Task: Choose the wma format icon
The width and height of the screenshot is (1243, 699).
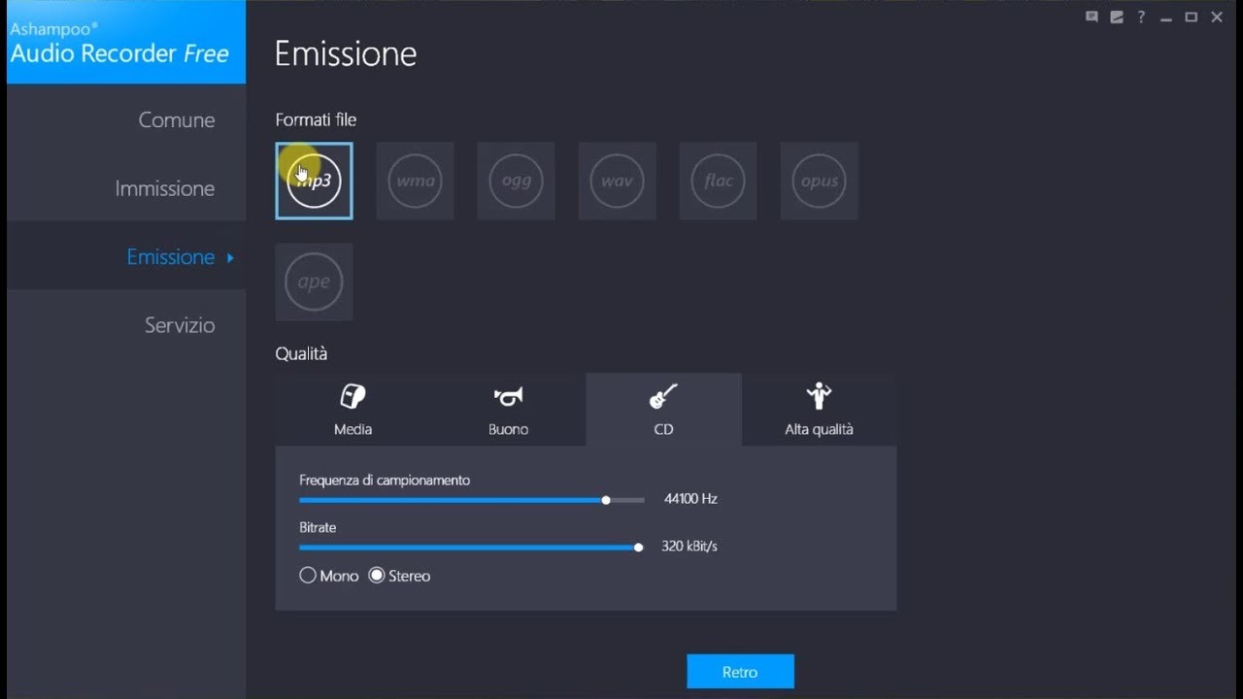Action: (x=415, y=182)
